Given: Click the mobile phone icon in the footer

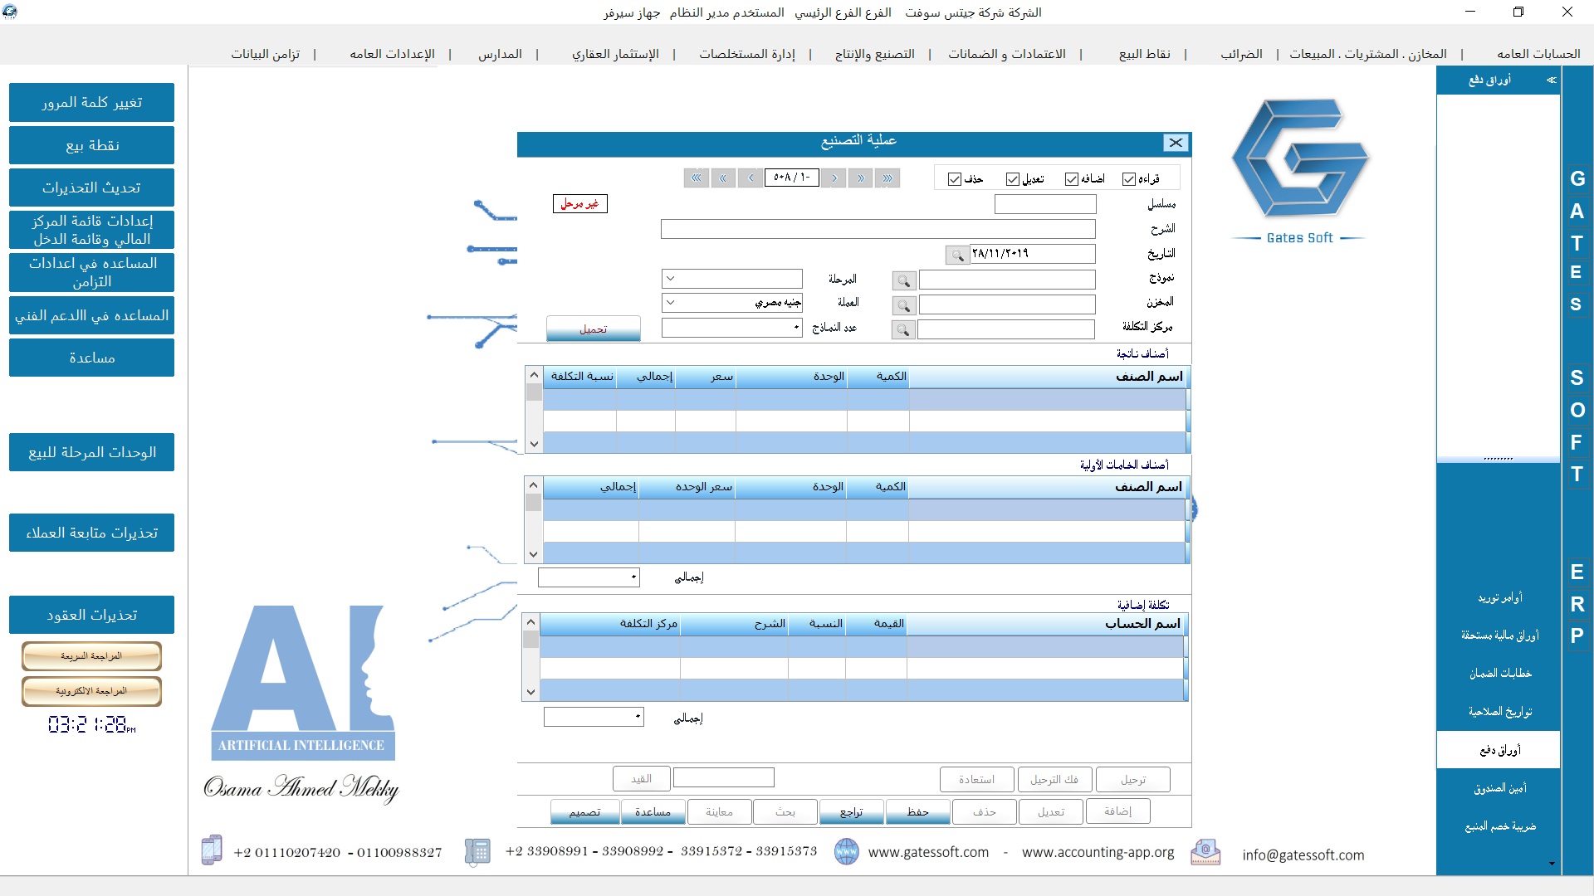Looking at the screenshot, I should click(212, 850).
